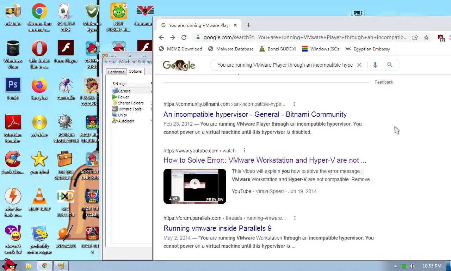Open the share this page icon

click(415, 37)
